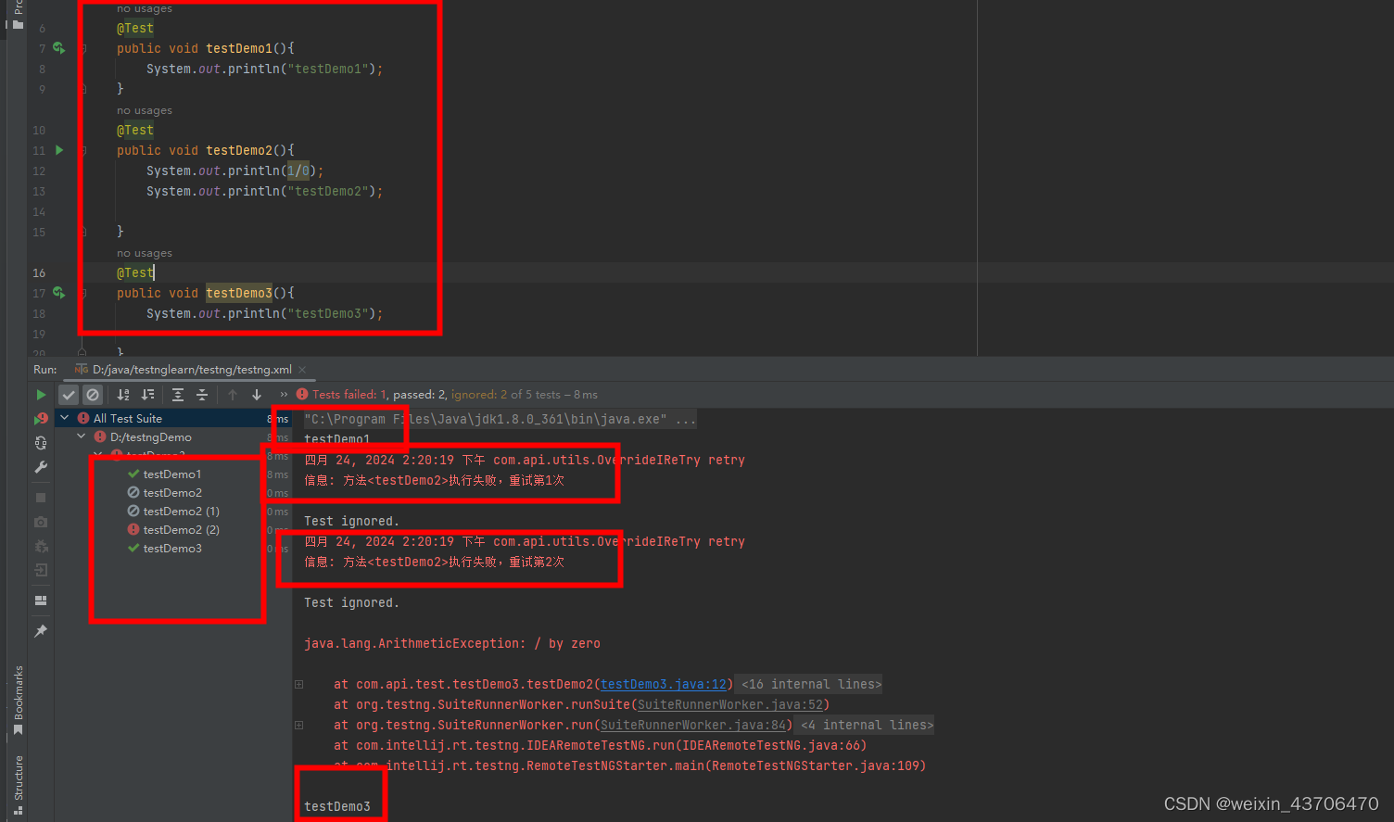Collapse D:/testngDemo tree node
The height and width of the screenshot is (822, 1394).
tap(82, 436)
